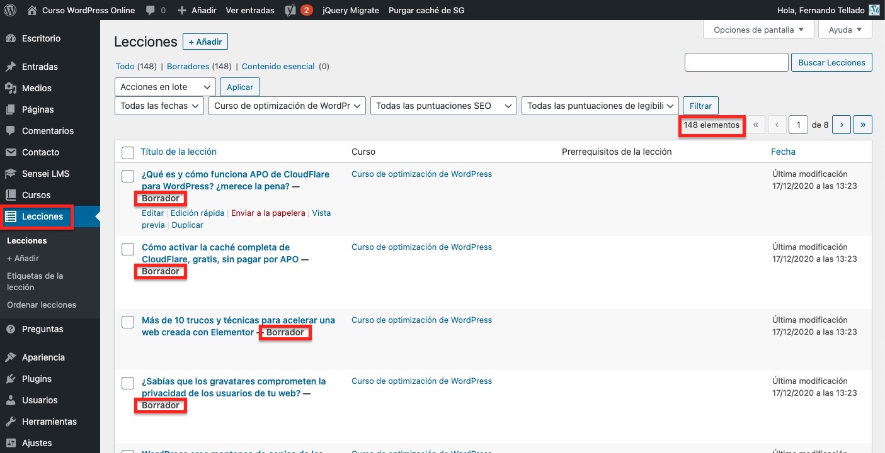Click the Yoast SEO notifications icon
The image size is (885, 453).
point(291,11)
